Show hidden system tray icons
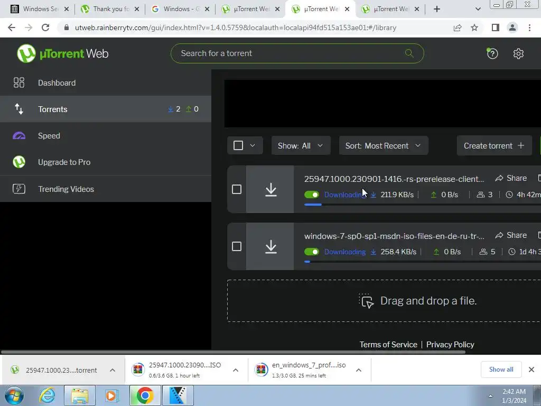The height and width of the screenshot is (406, 541). click(490, 395)
